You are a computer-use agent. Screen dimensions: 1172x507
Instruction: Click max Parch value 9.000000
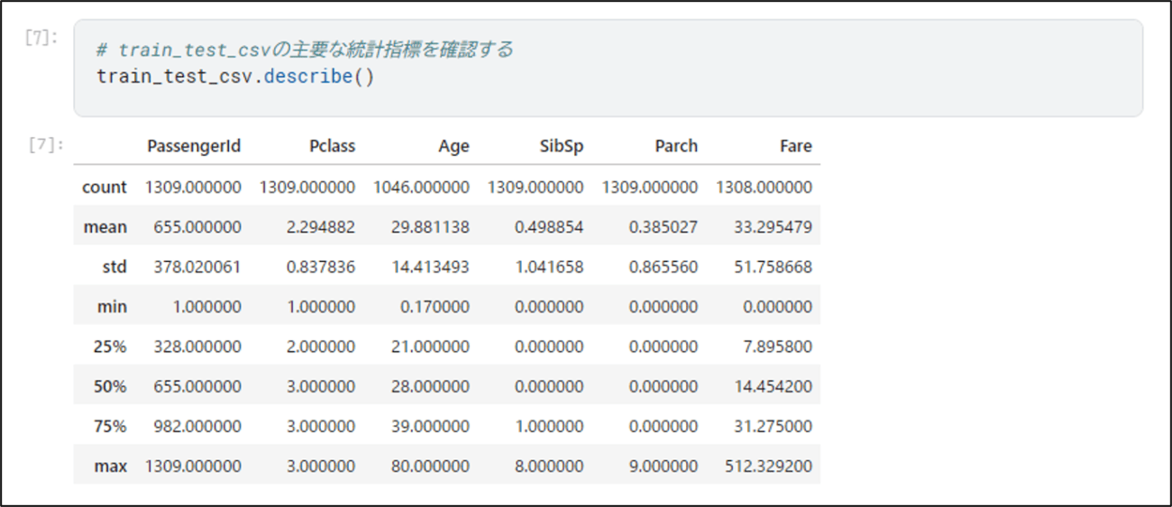click(664, 466)
